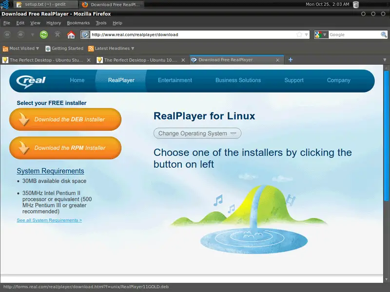Close the Download Free RealPlayer tab
The height and width of the screenshot is (292, 390).
(277, 60)
